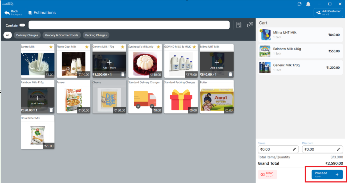Viewport: 348px width, 183px height.
Task: Click the notification bell icon
Action: [308, 4]
